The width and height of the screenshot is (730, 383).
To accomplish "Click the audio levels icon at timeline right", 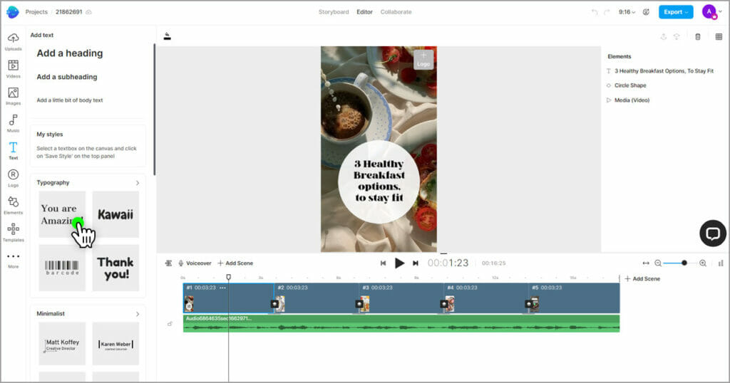I will [x=721, y=263].
